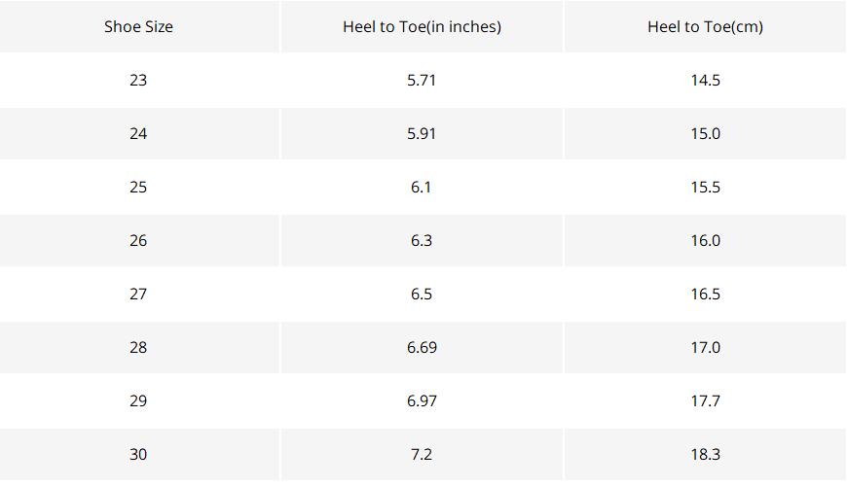Viewport: 847px width, 486px height.
Task: Click the 16.5 cm cell
Action: pos(705,294)
